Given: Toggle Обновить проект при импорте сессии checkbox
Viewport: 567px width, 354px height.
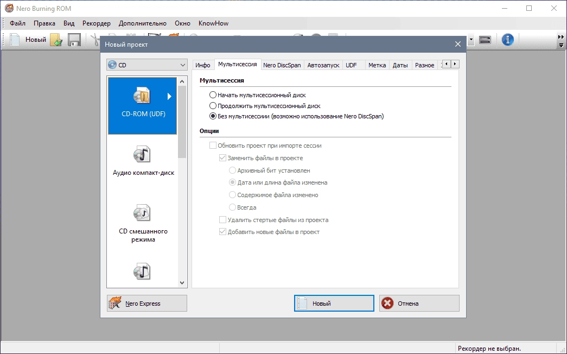Looking at the screenshot, I should pos(213,146).
